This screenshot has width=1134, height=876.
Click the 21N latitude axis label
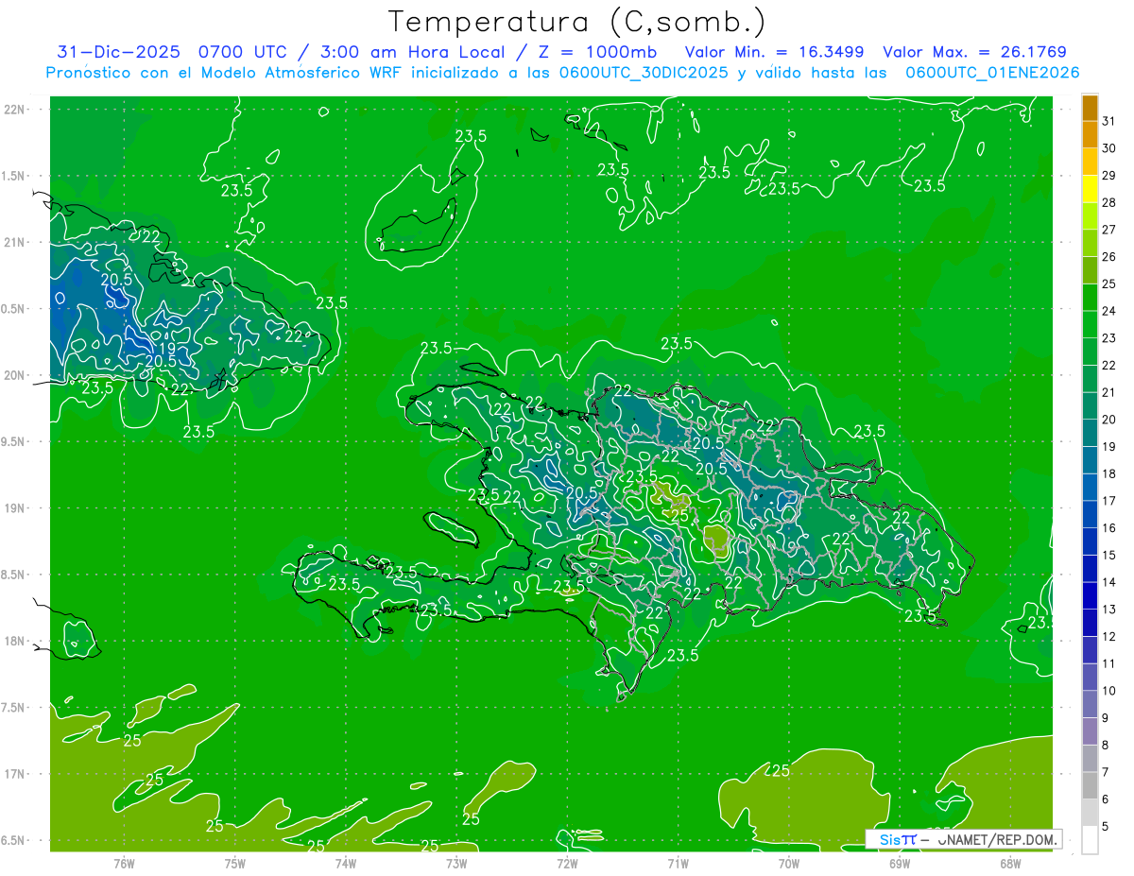pyautogui.click(x=16, y=242)
